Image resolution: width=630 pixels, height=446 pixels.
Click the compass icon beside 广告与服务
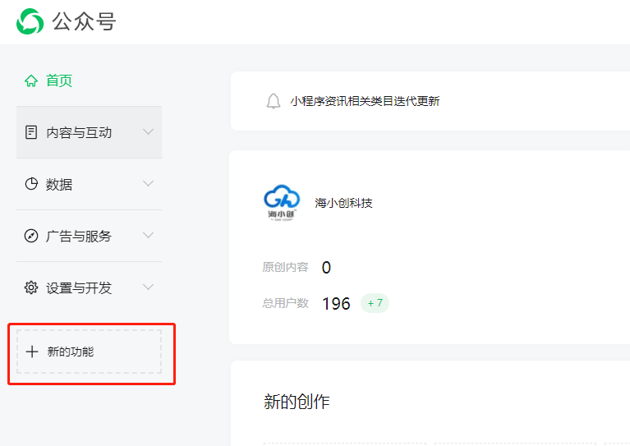coord(31,237)
